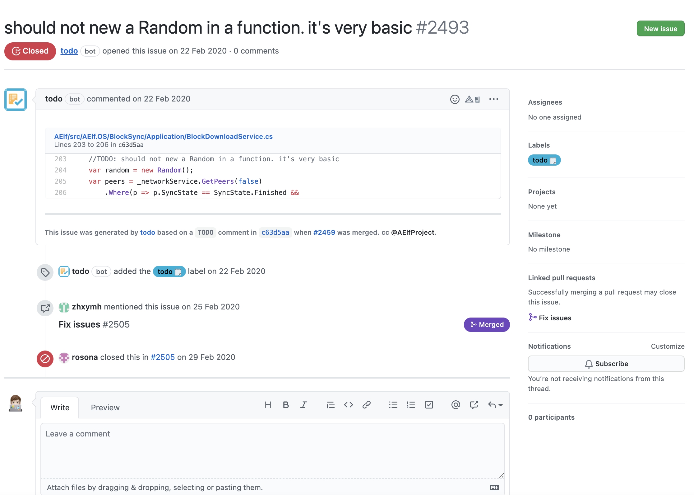Screen dimensions: 694x495
Task: Click in the Leave a comment field
Action: click(x=272, y=450)
